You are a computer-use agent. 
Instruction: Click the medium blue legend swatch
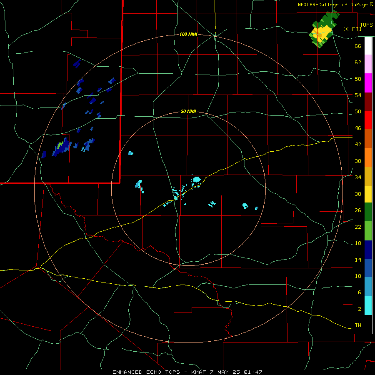368,268
